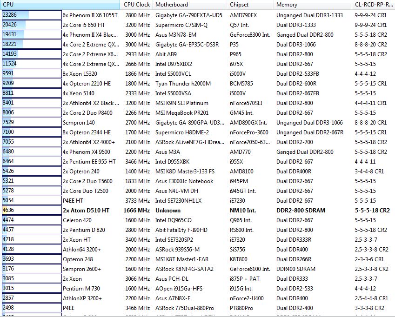This screenshot has width=395, height=317.
Task: Click the 1866 MHz clock cell
Action: point(138,74)
